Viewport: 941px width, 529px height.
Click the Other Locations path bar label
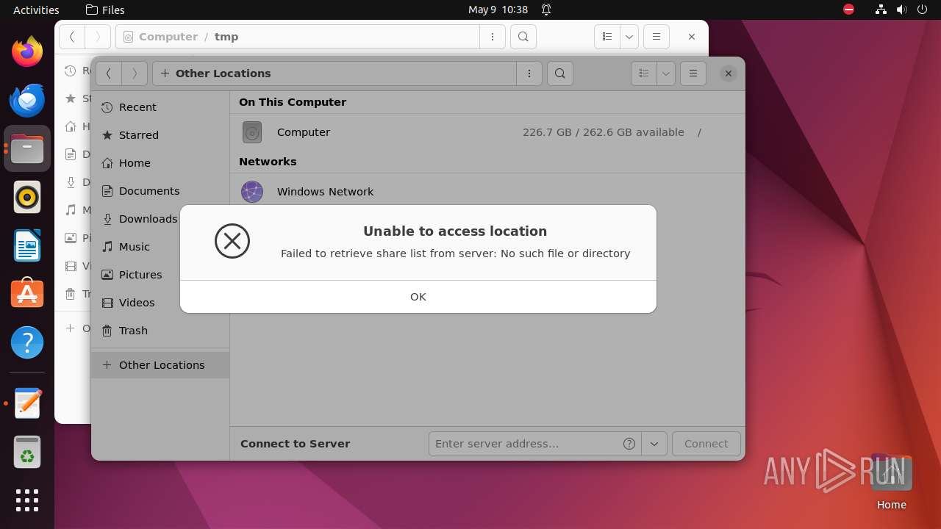223,73
